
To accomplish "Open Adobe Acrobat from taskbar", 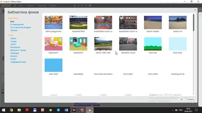I will 27,110.
